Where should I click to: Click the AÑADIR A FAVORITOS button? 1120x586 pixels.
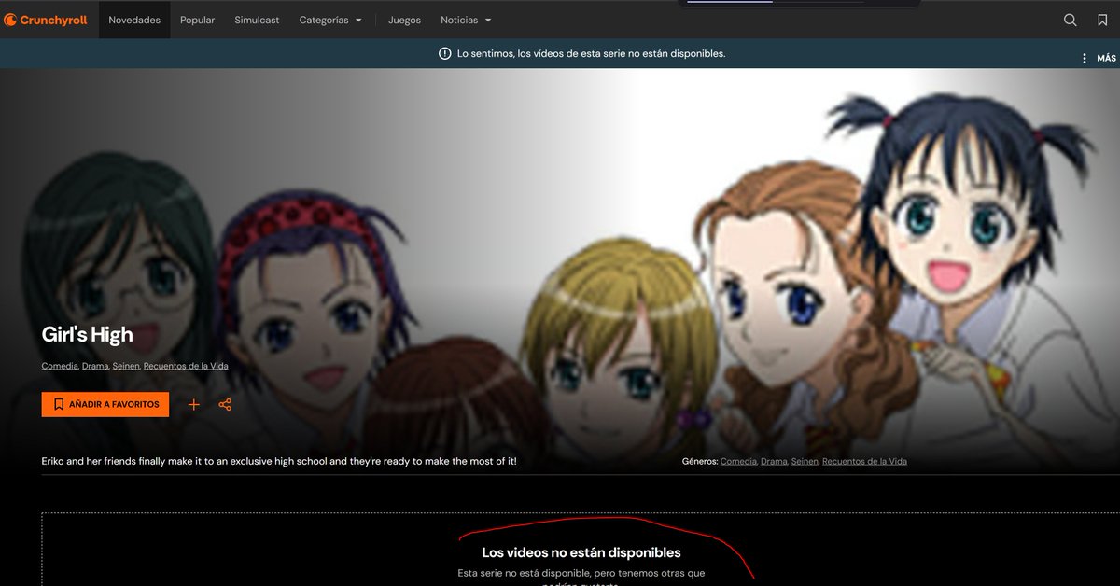click(x=105, y=404)
